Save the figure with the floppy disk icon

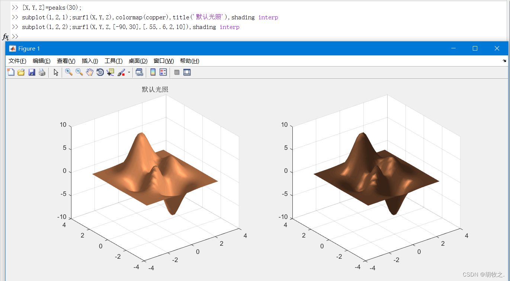pos(32,72)
